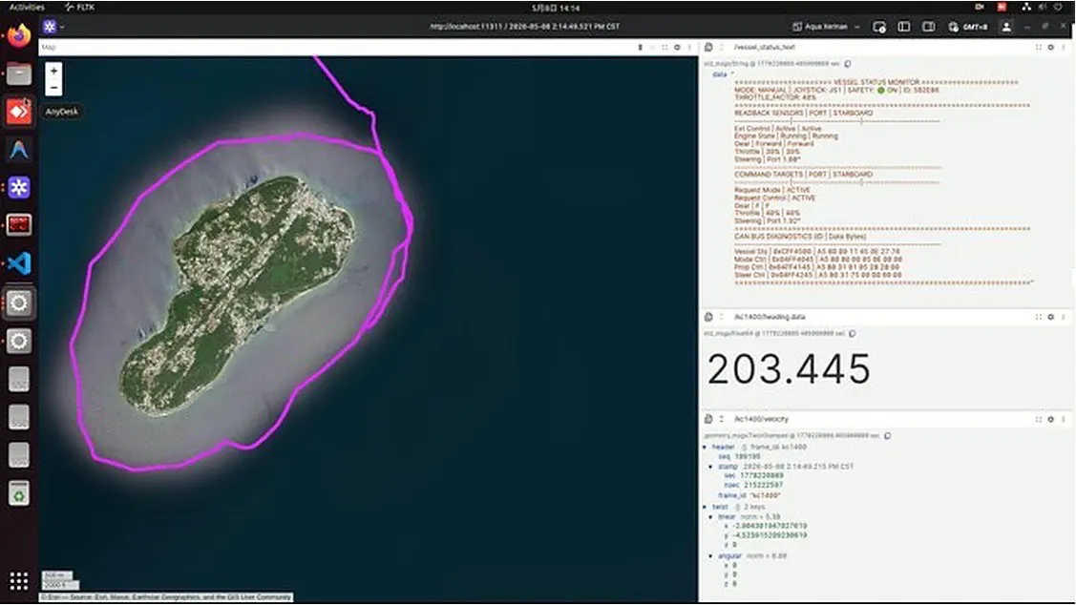Open the Aqua Kerman layout dropdown
The width and height of the screenshot is (1076, 605).
[x=826, y=27]
